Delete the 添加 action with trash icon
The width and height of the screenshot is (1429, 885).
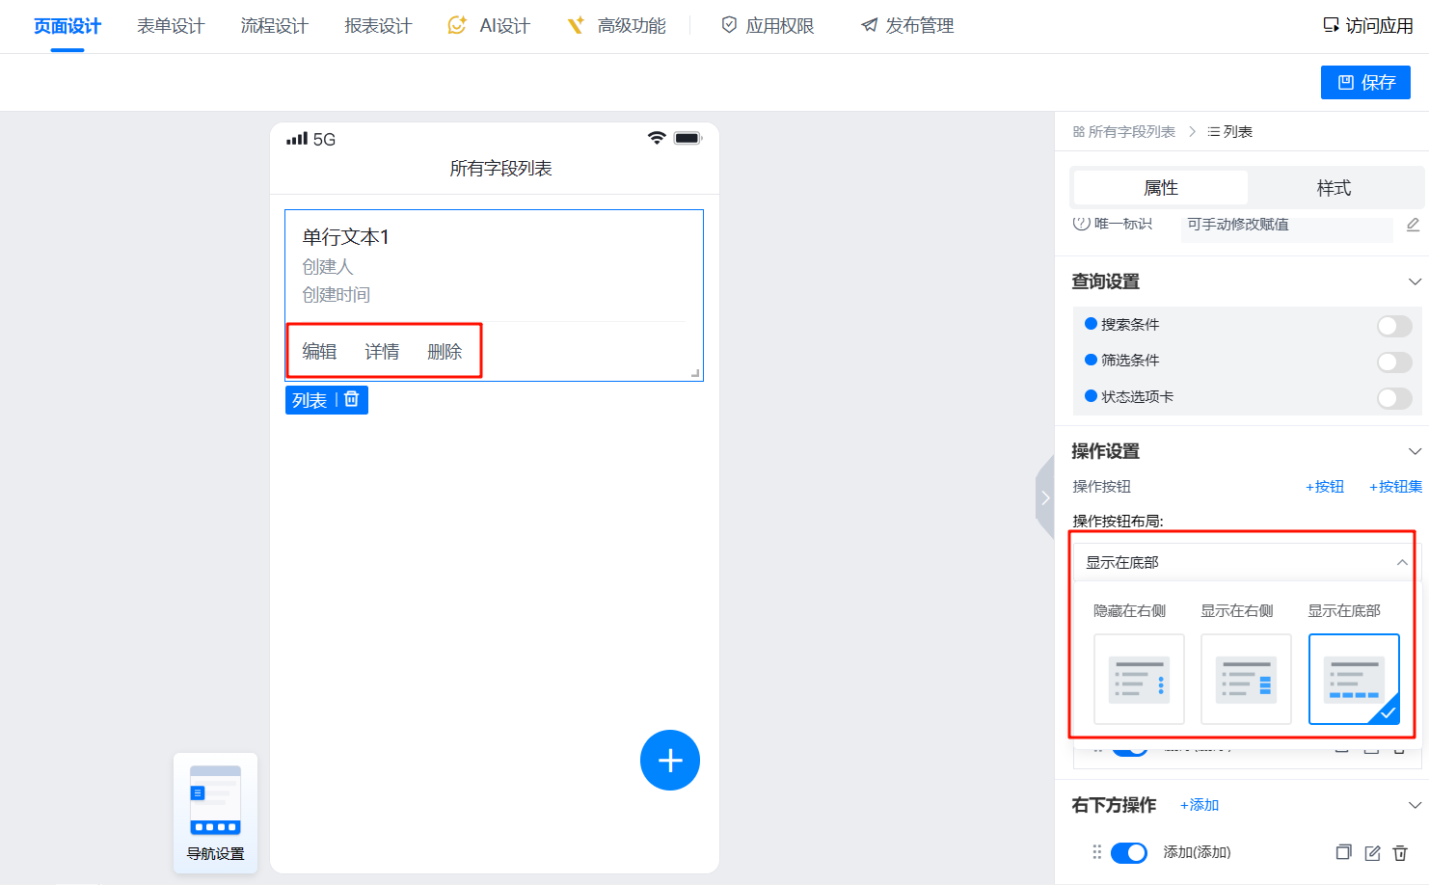[x=1400, y=852]
